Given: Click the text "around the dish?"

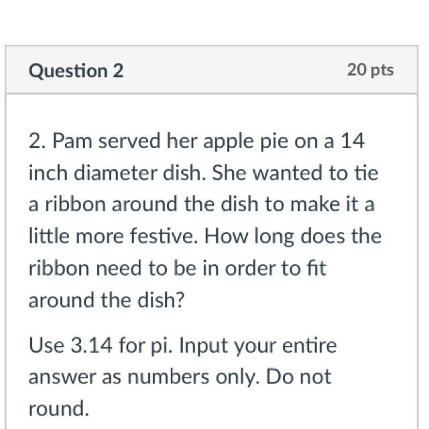Looking at the screenshot, I should [106, 299].
